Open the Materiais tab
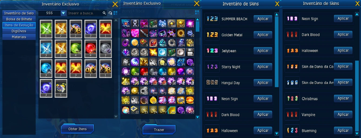 [19, 37]
